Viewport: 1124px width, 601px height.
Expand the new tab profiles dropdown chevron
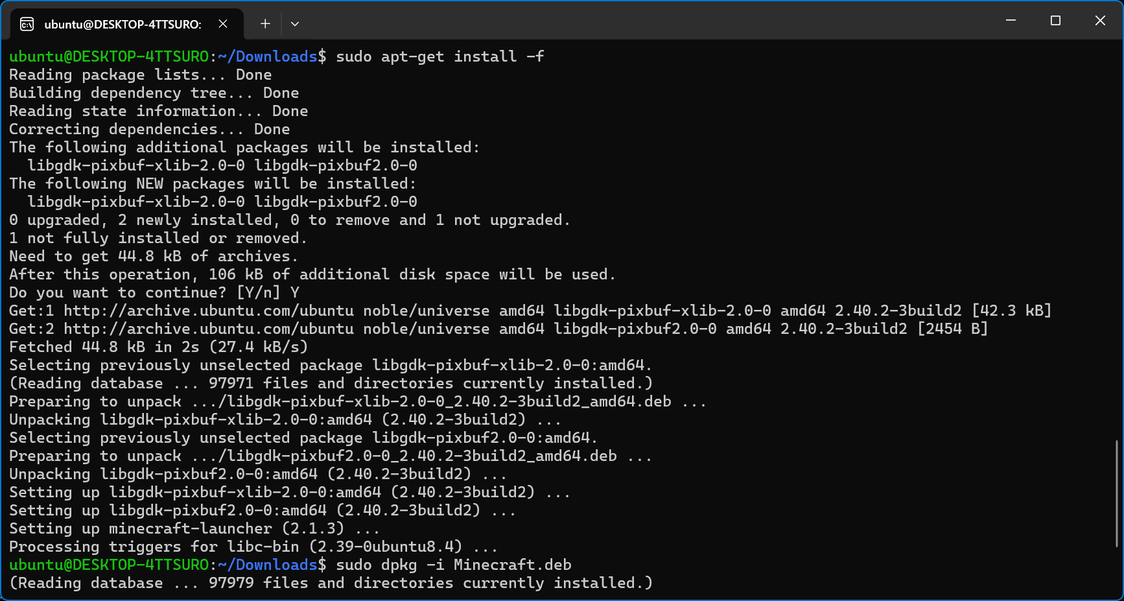(295, 24)
